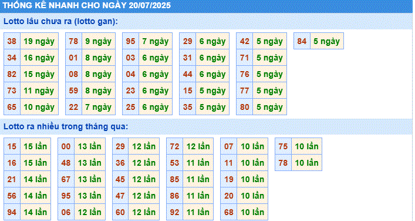Open the 'Lotto ra nhiều trong tháng qua' heading
Viewport: 415px width, 221px height.
point(66,126)
